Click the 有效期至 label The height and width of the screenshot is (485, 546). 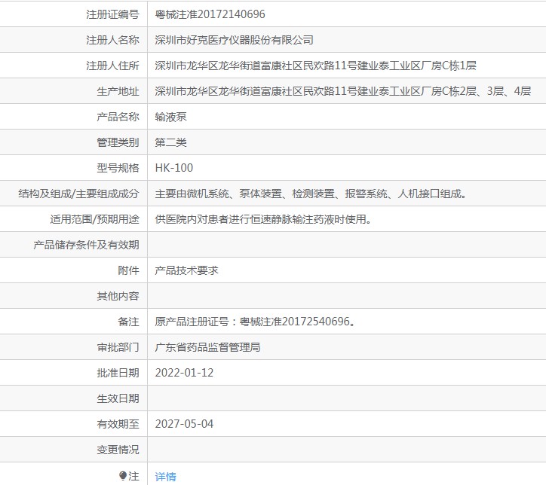point(118,424)
